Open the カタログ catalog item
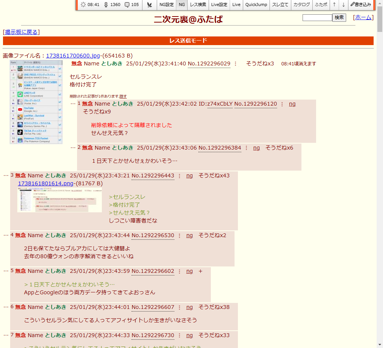 pyautogui.click(x=301, y=5)
